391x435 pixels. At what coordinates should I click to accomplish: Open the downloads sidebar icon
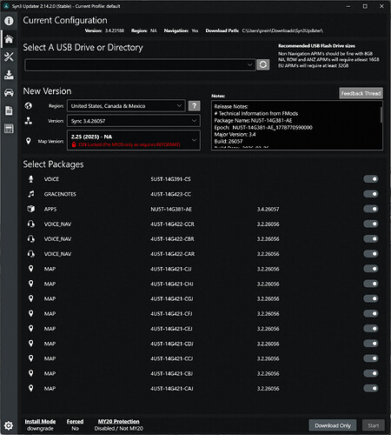[x=9, y=75]
